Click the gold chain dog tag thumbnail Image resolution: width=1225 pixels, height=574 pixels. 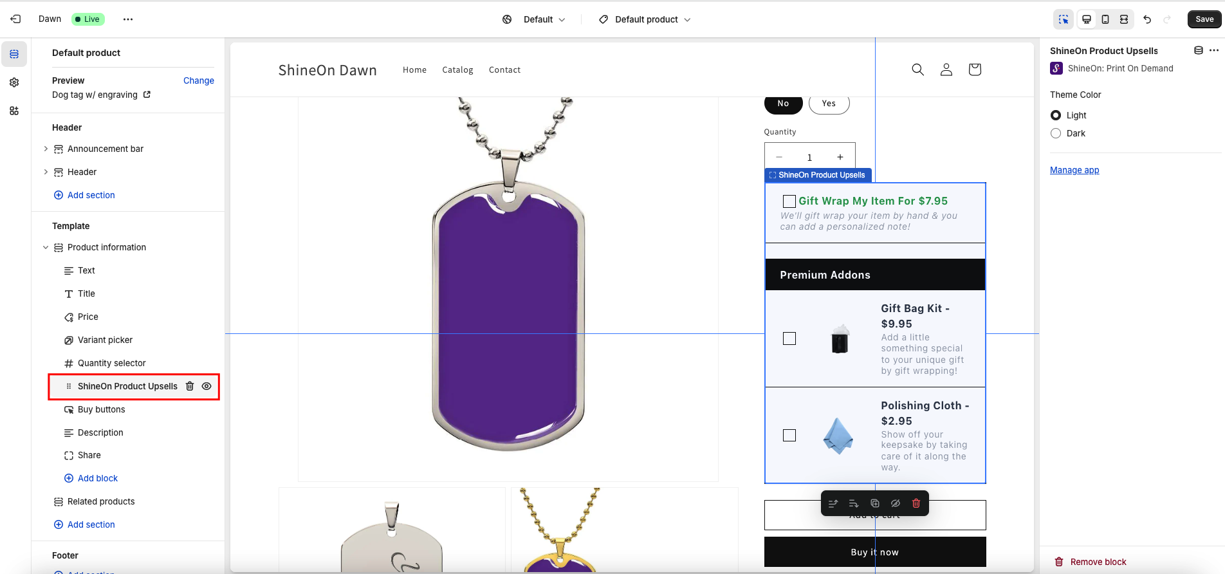pyautogui.click(x=624, y=530)
